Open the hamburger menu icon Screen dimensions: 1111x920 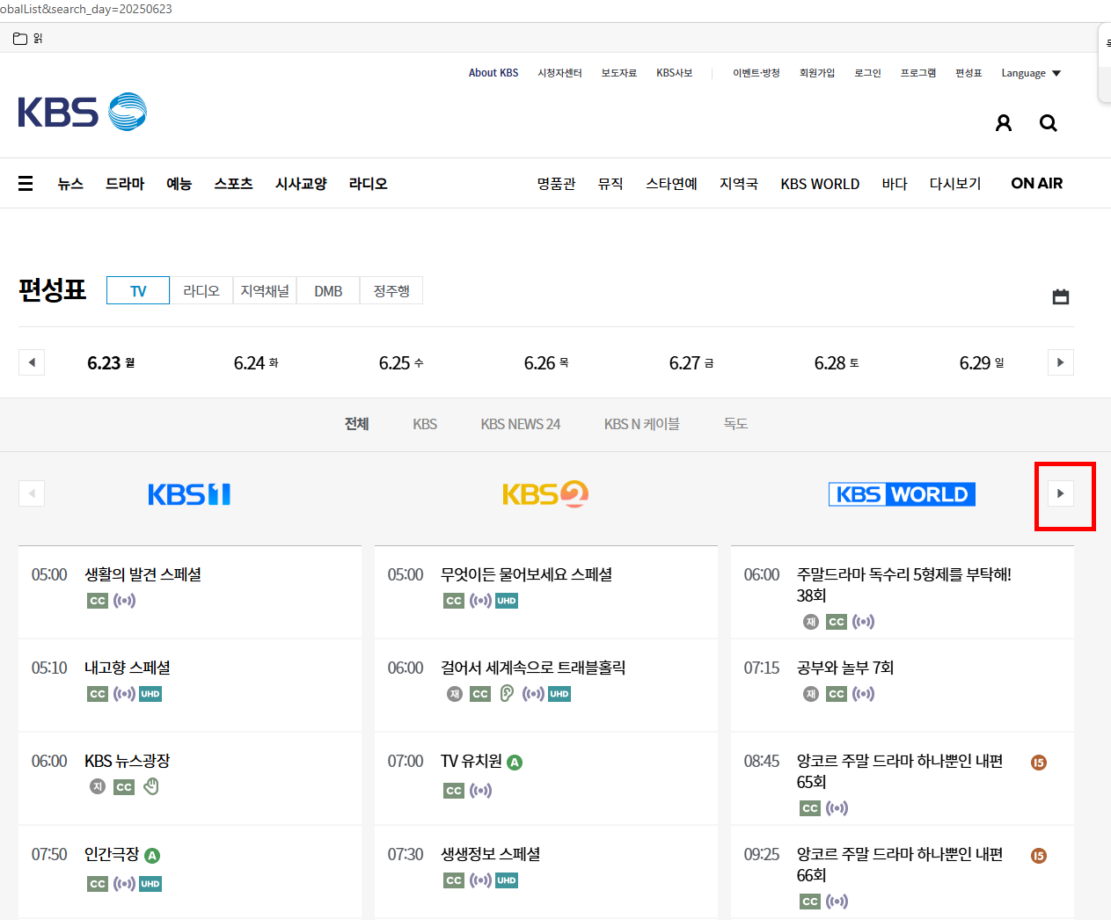tap(26, 183)
